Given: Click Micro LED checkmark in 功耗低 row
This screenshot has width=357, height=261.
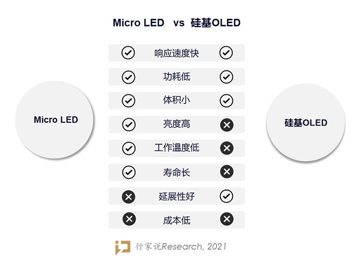Looking at the screenshot, I should pyautogui.click(x=129, y=77).
